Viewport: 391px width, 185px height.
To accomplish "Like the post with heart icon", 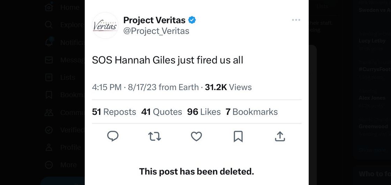I will coord(196,137).
